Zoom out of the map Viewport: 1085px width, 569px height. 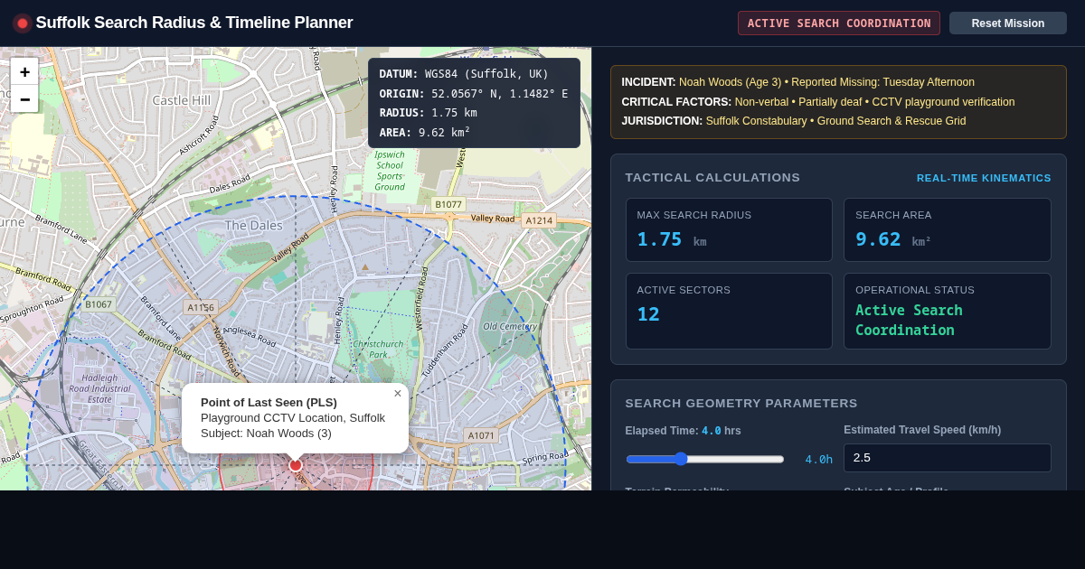(x=24, y=98)
